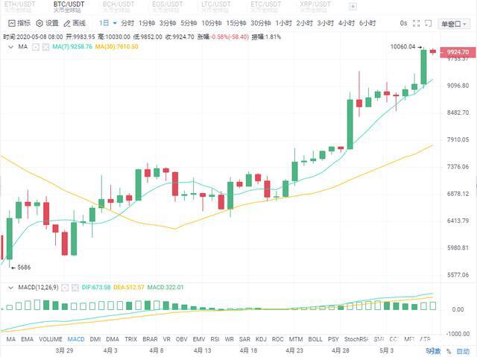Collapse the MA legend chevron
The image size is (477, 357).
pyautogui.click(x=10, y=47)
